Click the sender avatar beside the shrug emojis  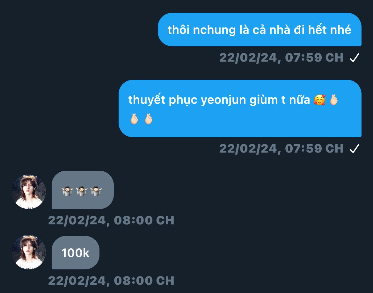coord(29,192)
